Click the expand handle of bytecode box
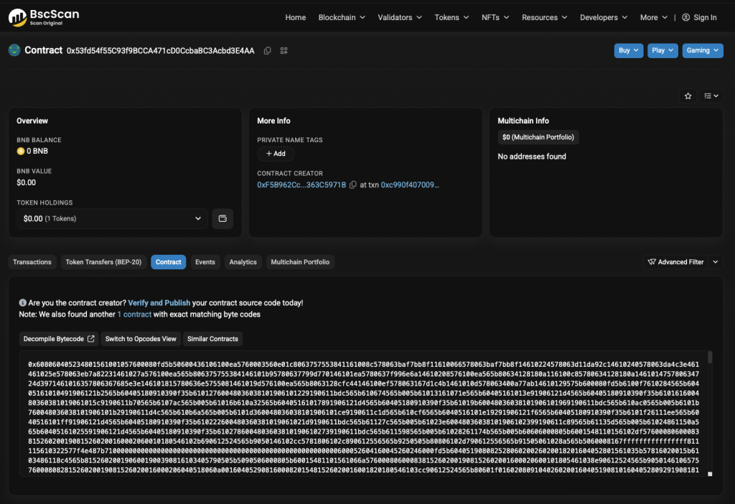This screenshot has width=735, height=504. tap(710, 474)
